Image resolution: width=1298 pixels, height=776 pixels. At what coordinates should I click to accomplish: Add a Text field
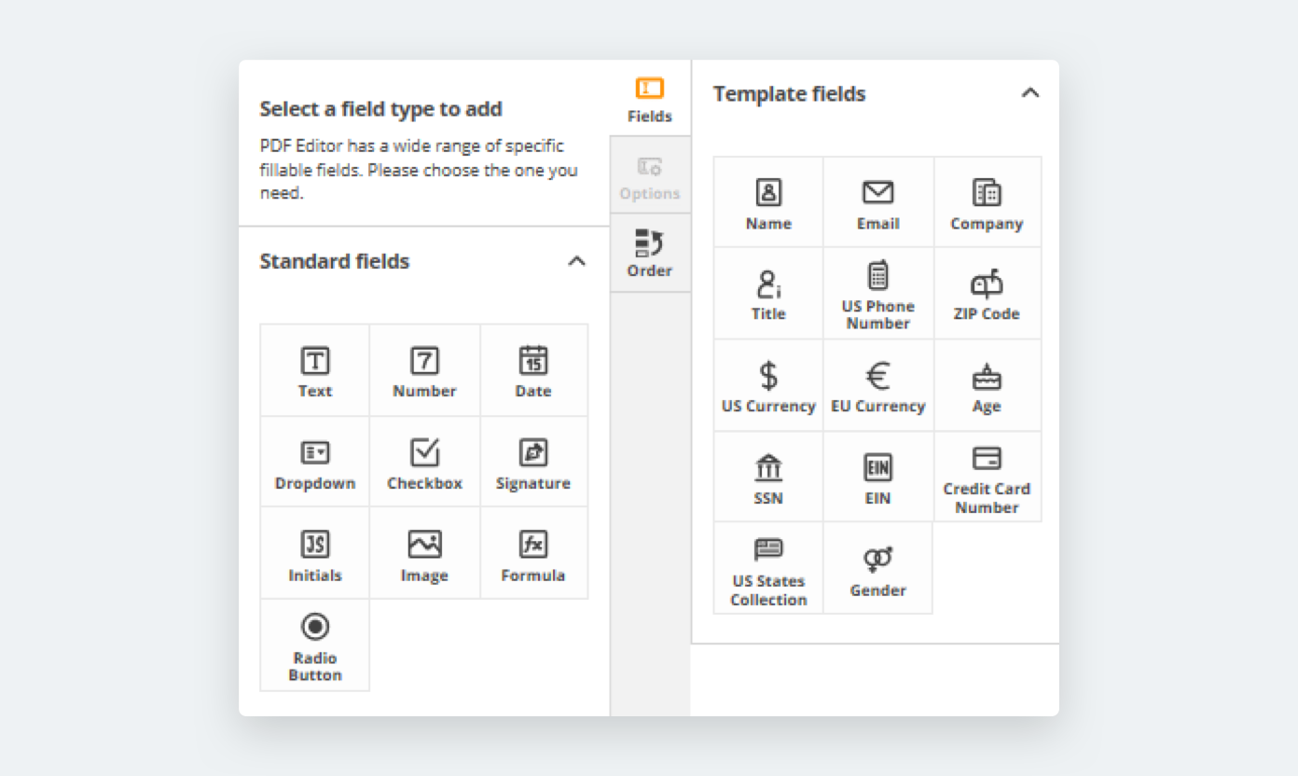click(x=315, y=370)
